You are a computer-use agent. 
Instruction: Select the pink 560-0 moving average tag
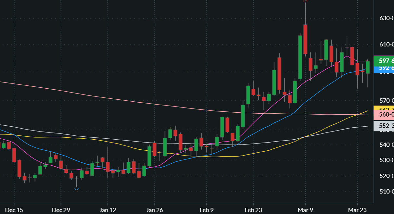384,114
